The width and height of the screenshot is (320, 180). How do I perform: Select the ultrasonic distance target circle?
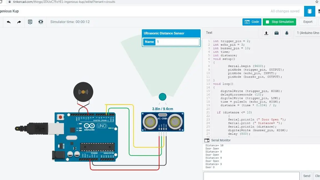(x=162, y=97)
